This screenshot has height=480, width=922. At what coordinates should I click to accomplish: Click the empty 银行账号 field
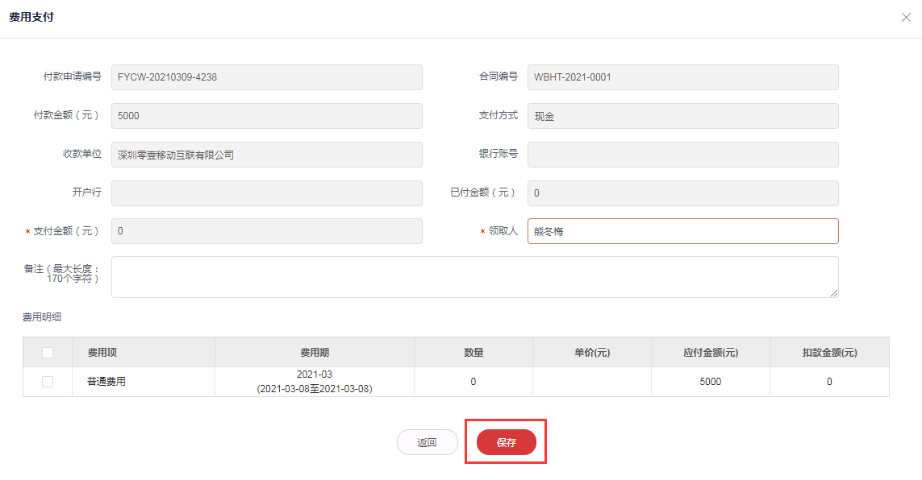point(682,155)
